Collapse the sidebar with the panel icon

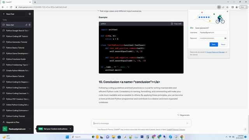30,14
